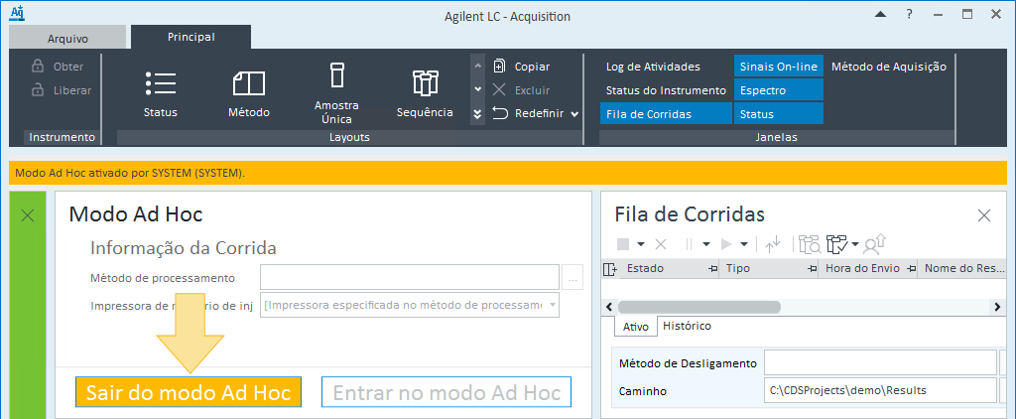Screen dimensions: 1016x419
Task: Toggle the Log de Atividades window
Action: pos(653,67)
